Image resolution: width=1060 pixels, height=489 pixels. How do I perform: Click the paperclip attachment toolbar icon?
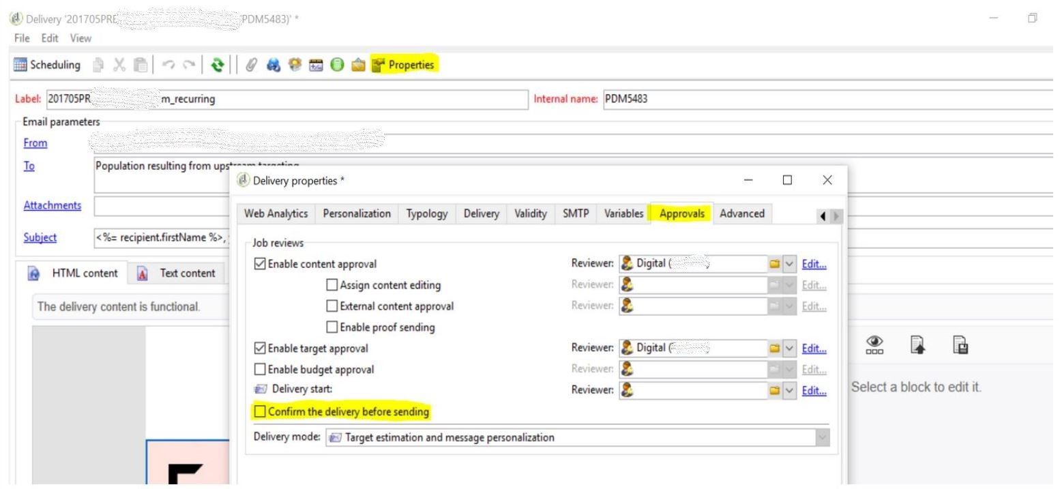click(250, 65)
